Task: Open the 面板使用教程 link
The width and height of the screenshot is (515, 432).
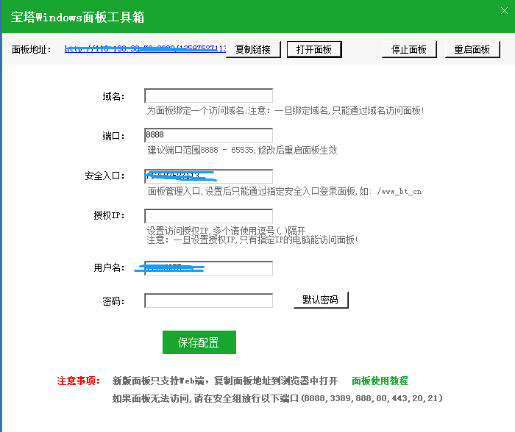Action: click(x=380, y=381)
